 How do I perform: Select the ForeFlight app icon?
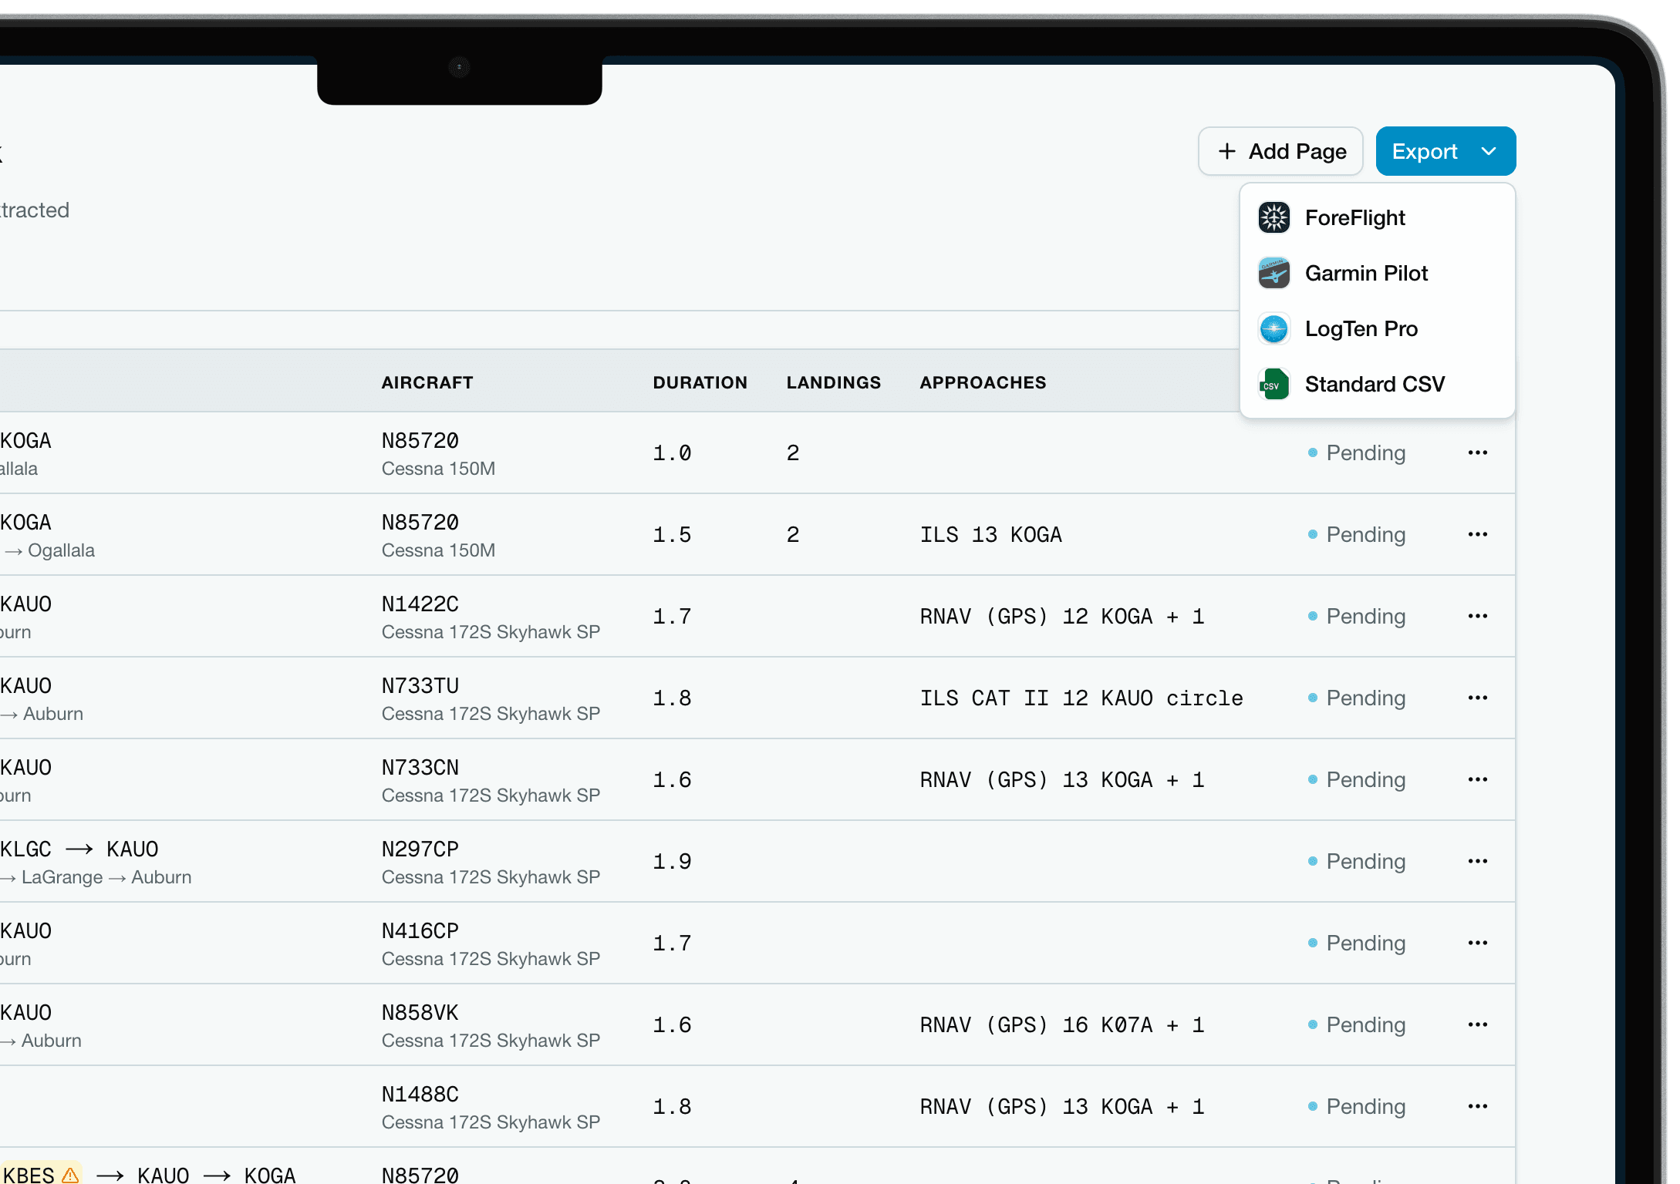[x=1273, y=217]
